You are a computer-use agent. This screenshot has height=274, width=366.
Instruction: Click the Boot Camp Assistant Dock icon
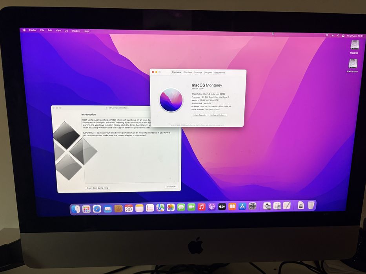(x=267, y=206)
